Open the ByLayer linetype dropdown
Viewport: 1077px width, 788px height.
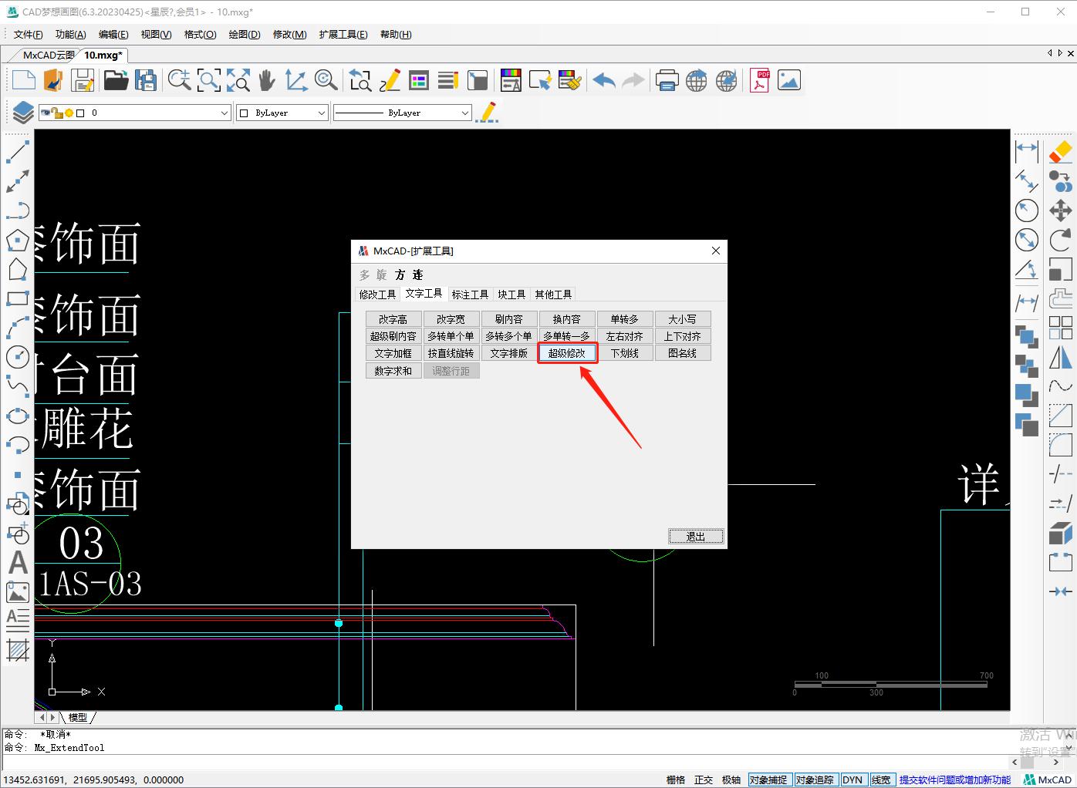pos(464,113)
